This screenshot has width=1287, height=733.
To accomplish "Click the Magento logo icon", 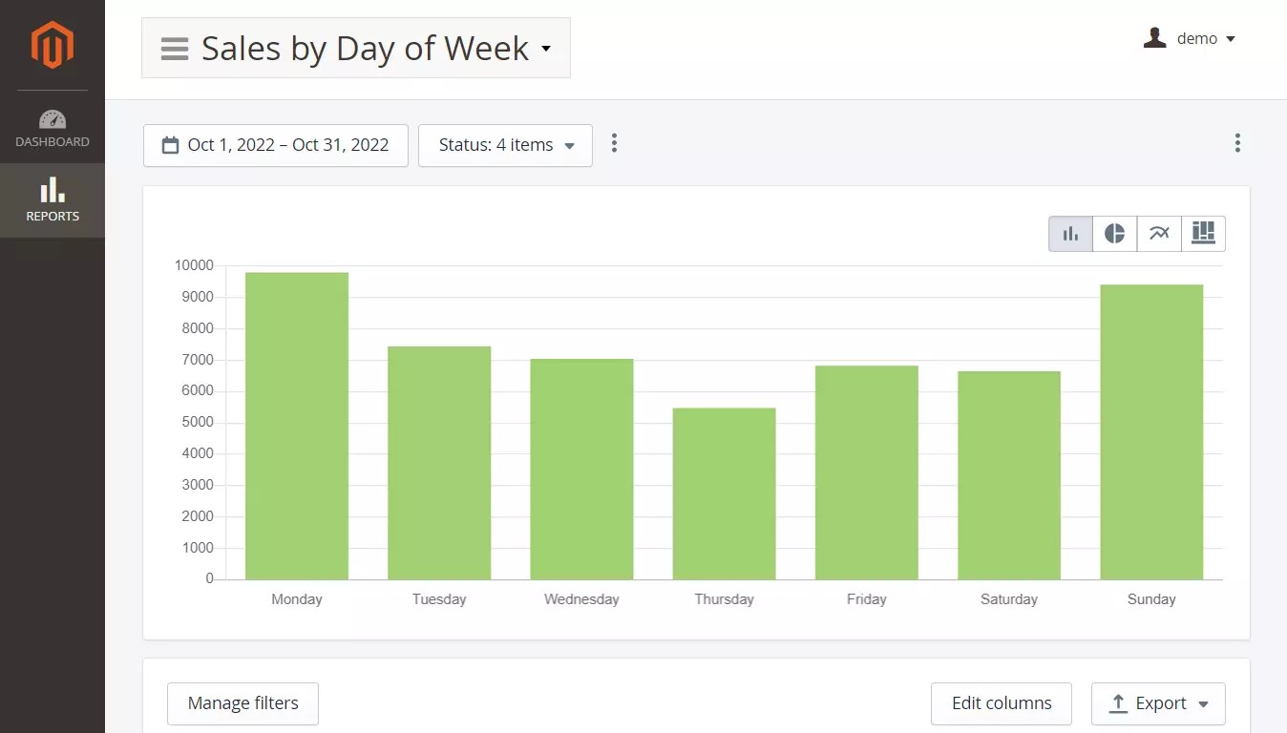I will pos(52,45).
